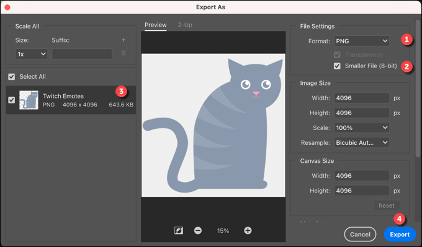Toggle preview background icon
The image size is (422, 247).
pyautogui.click(x=179, y=230)
